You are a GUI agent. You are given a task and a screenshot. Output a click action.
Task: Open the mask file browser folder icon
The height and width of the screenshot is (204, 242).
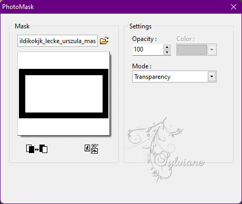click(x=104, y=40)
